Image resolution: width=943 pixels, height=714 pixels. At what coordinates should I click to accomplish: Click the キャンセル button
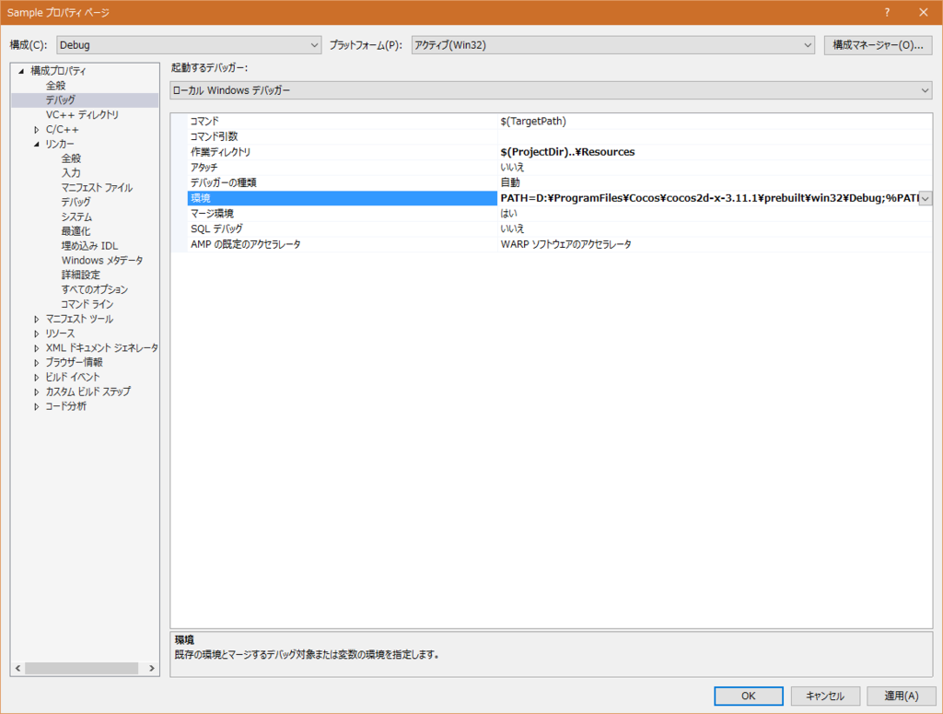tap(825, 696)
